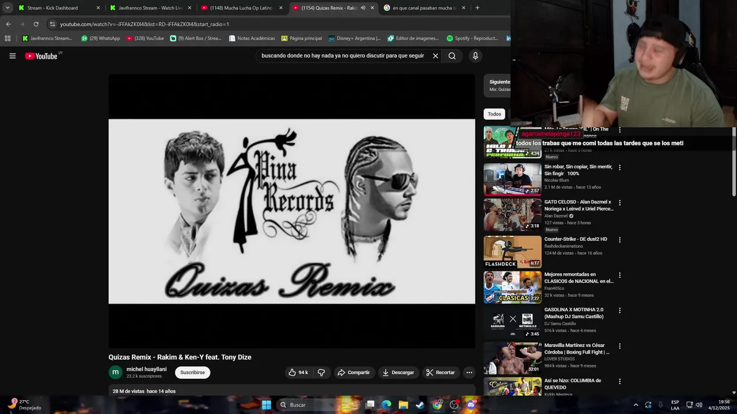Screen dimensions: 737x414
Task: Go to the YouTube home logo
Action: pos(41,56)
